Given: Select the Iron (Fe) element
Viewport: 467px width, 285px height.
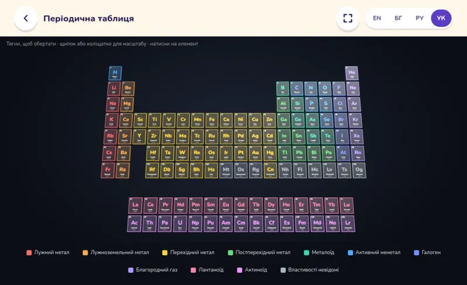Looking at the screenshot, I should [x=212, y=120].
